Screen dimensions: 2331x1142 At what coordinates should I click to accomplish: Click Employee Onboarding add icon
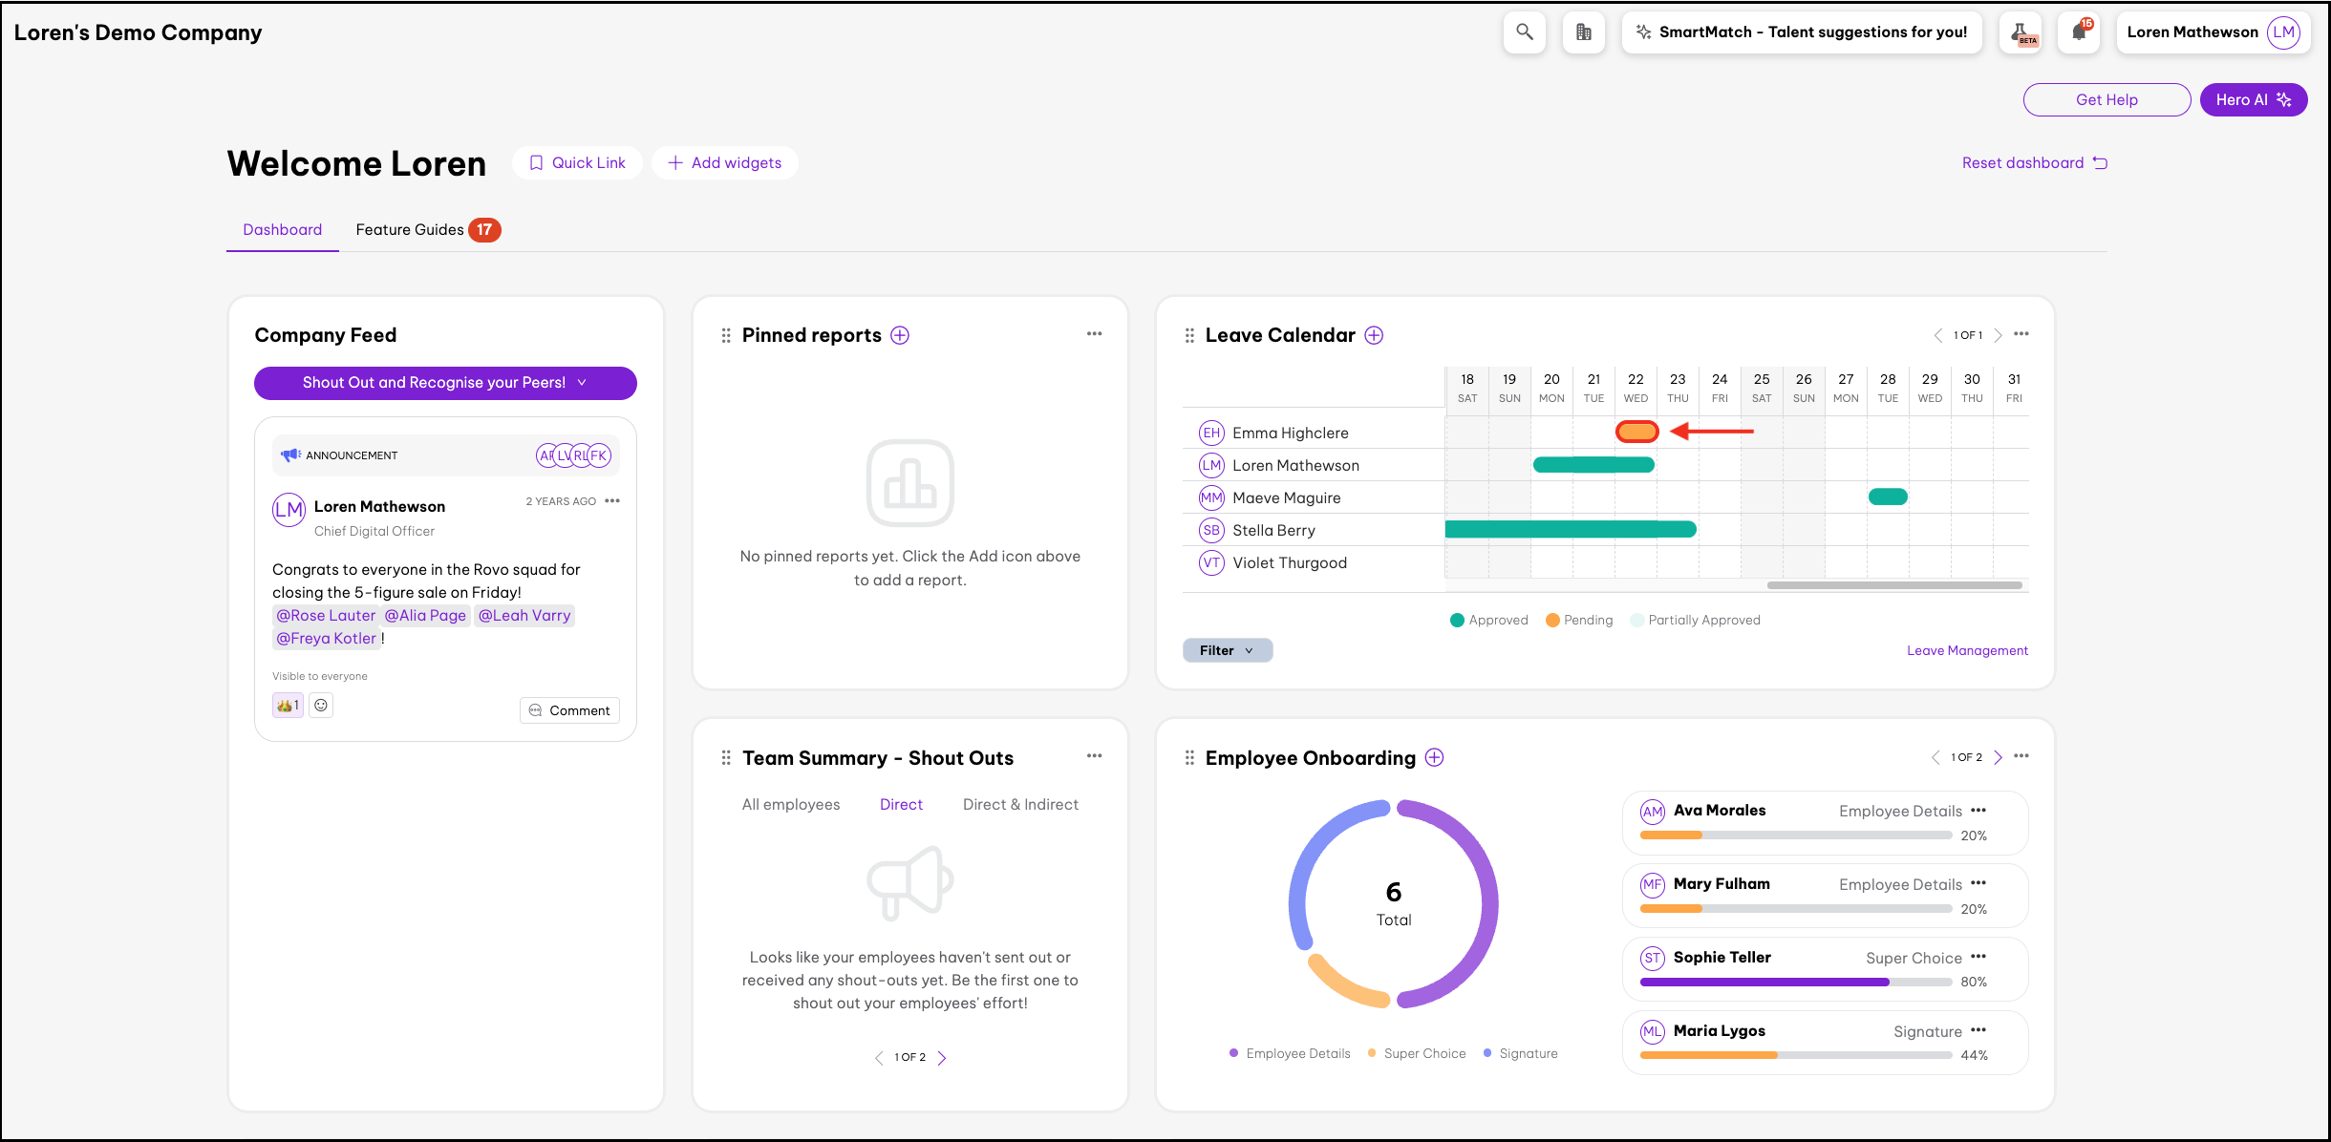pos(1434,757)
